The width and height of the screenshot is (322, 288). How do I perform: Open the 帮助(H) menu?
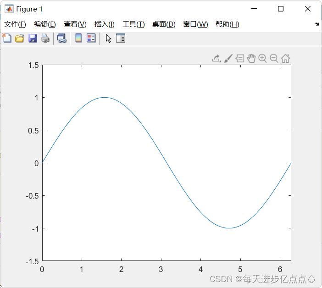point(228,24)
